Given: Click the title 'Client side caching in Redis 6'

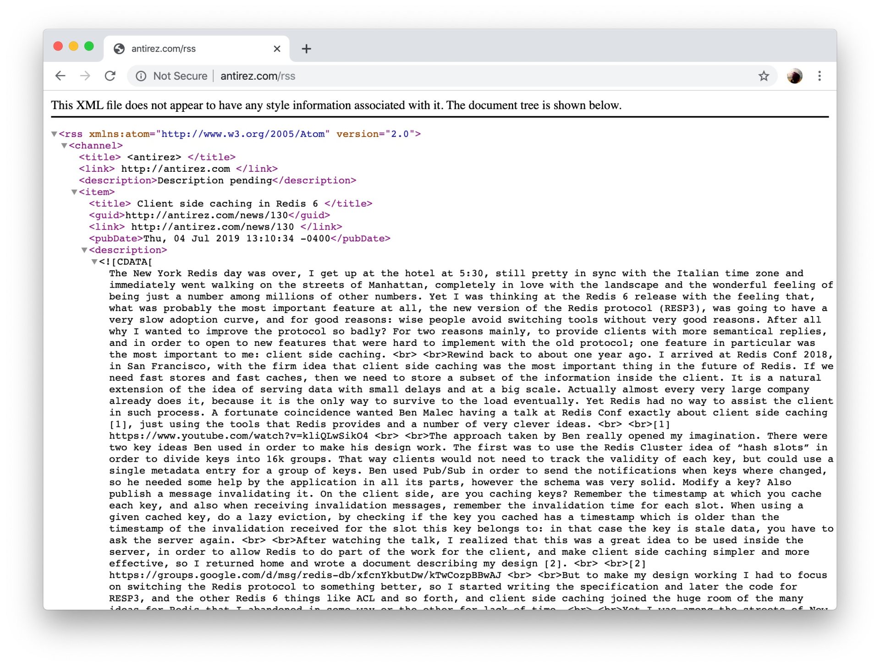Looking at the screenshot, I should click(227, 204).
